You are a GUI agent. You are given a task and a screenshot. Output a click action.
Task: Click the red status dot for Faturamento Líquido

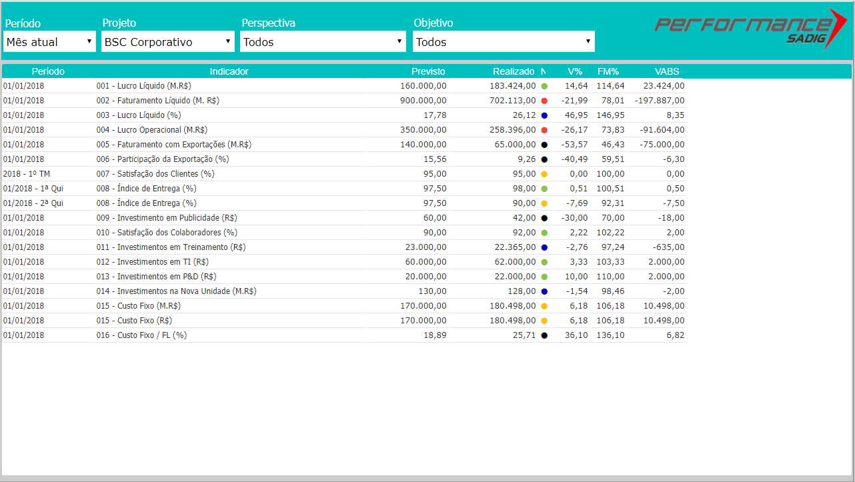pos(544,101)
